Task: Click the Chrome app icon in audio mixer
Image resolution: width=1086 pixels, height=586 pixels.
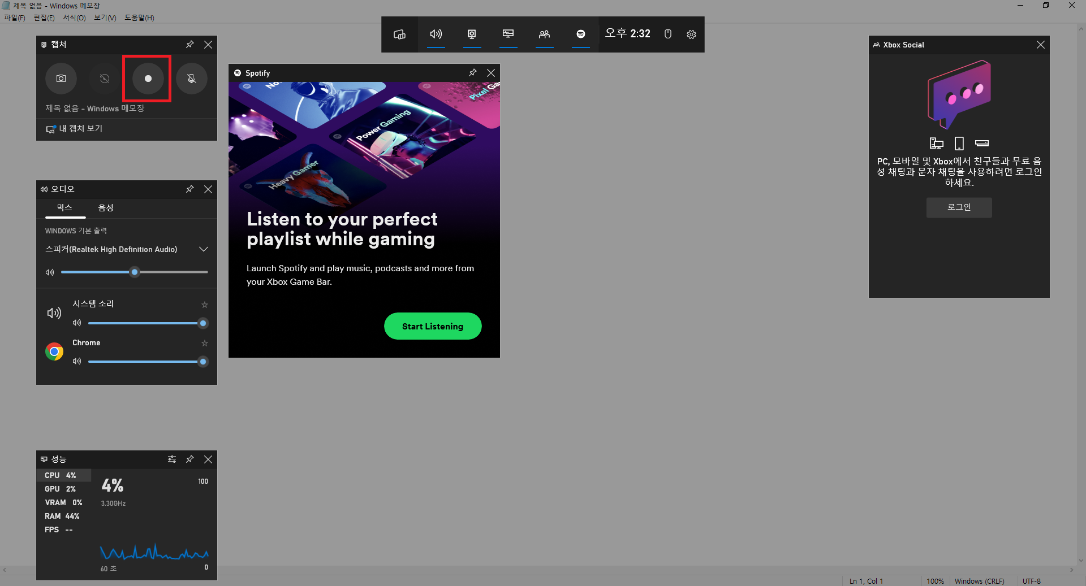Action: click(54, 351)
